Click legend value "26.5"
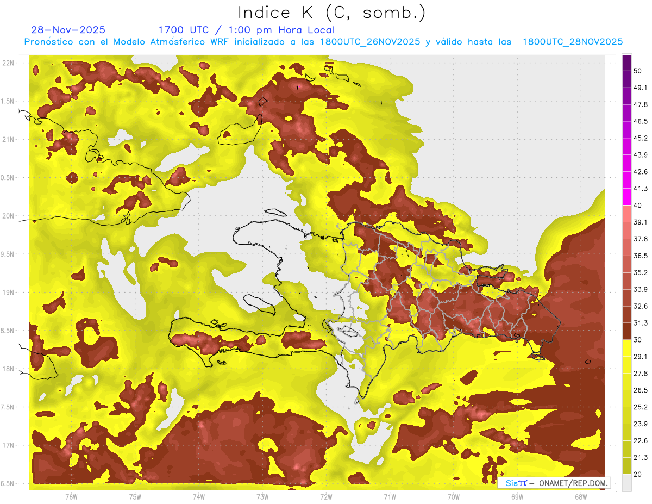This screenshot has height=504, width=652. coord(641,390)
